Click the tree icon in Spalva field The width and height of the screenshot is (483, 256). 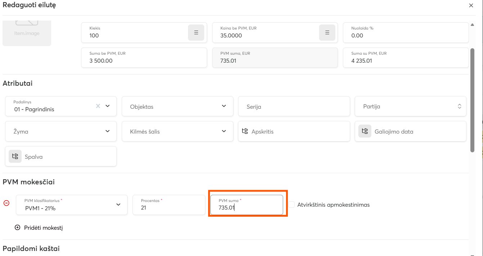(x=15, y=156)
